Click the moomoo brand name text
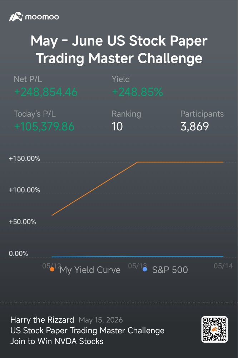 point(42,17)
